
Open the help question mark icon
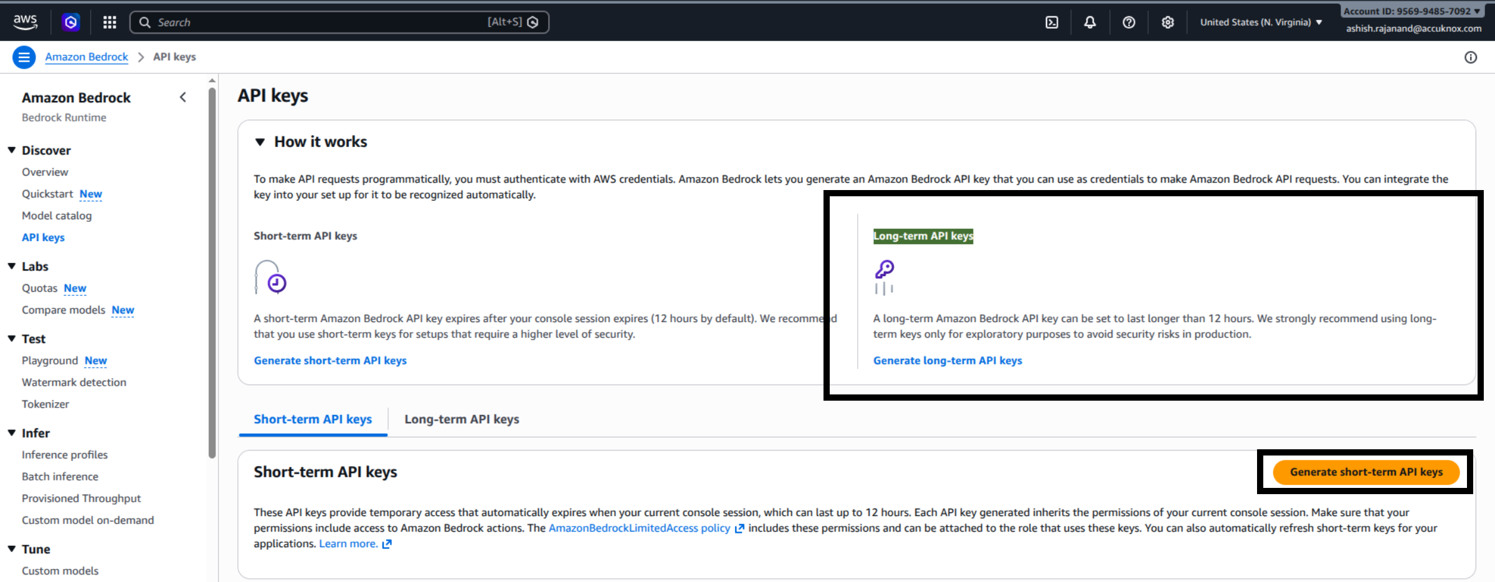pyautogui.click(x=1129, y=22)
